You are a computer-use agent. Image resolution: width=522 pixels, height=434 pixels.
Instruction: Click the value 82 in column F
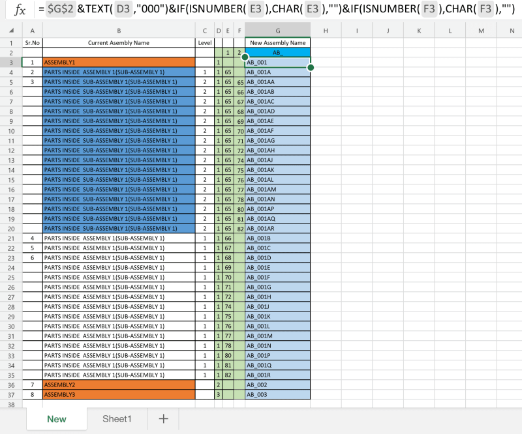click(239, 229)
